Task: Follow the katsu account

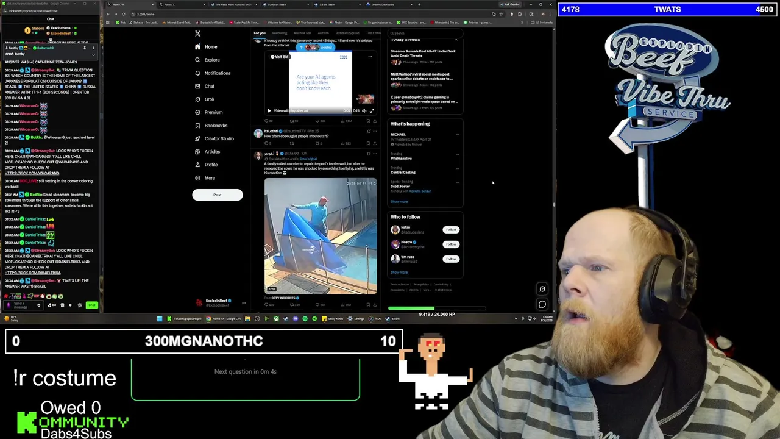Action: [450, 230]
